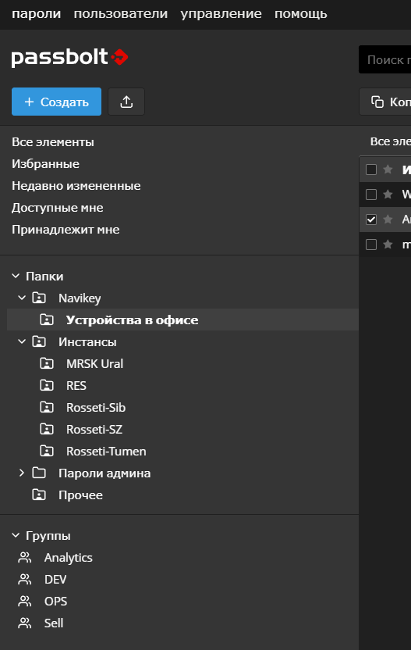Click the password search field

click(x=385, y=59)
